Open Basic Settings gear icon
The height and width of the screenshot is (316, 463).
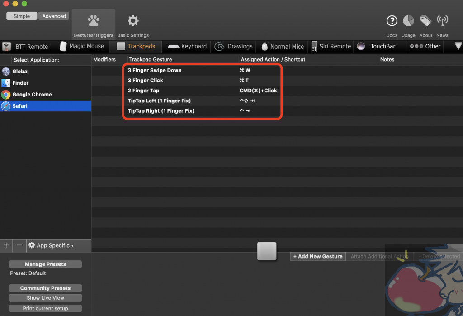[133, 21]
